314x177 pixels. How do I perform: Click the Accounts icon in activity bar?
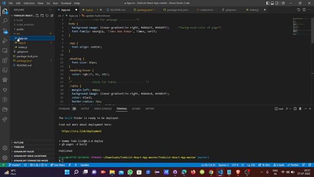5,148
